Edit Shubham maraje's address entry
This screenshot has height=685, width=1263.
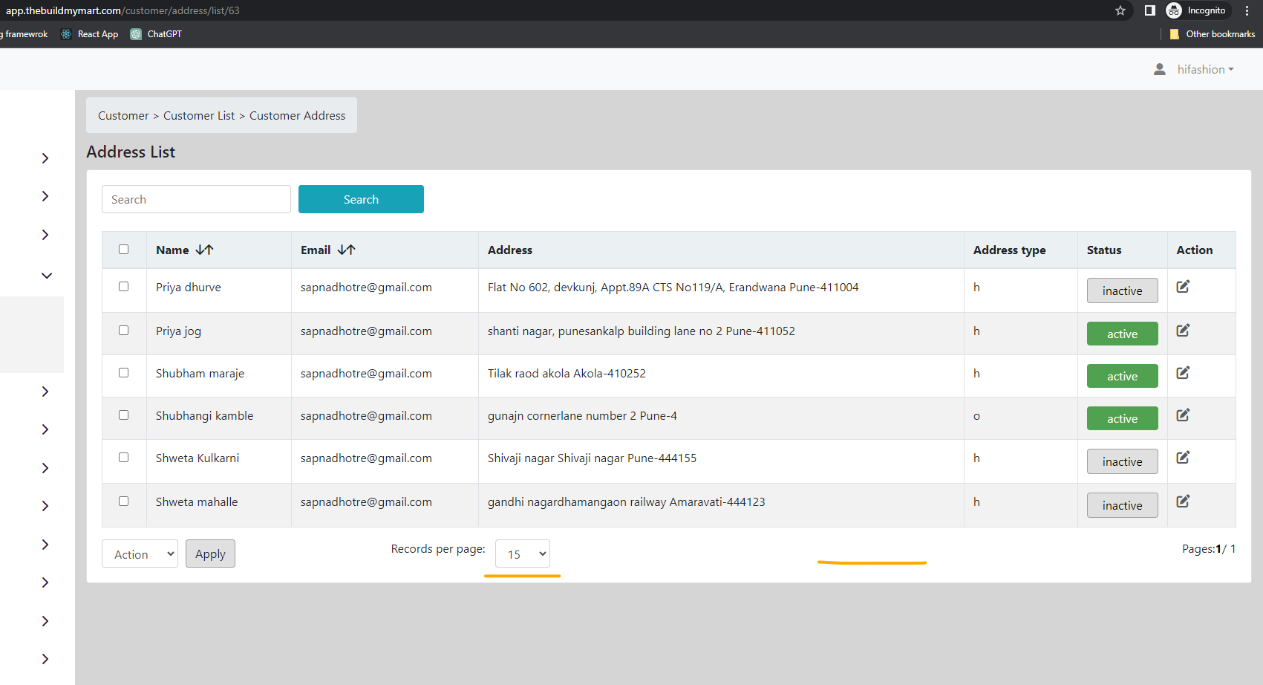[x=1183, y=372]
